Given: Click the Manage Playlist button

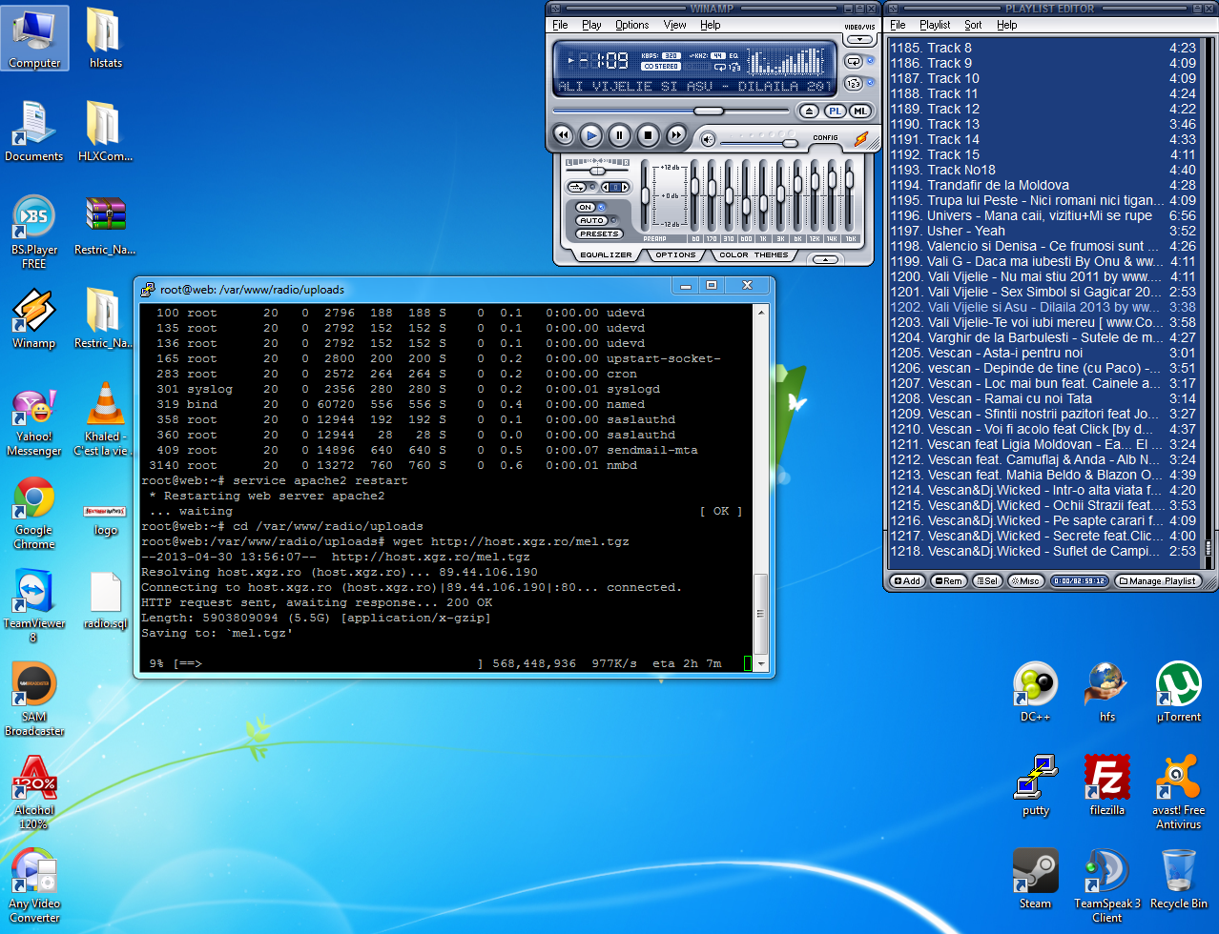Looking at the screenshot, I should pyautogui.click(x=1159, y=580).
